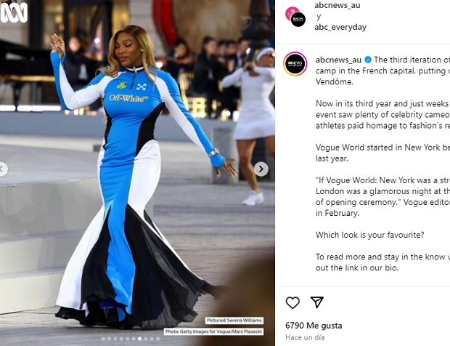Open the combined profile avatars in header
This screenshot has width=450, height=346.
click(295, 17)
